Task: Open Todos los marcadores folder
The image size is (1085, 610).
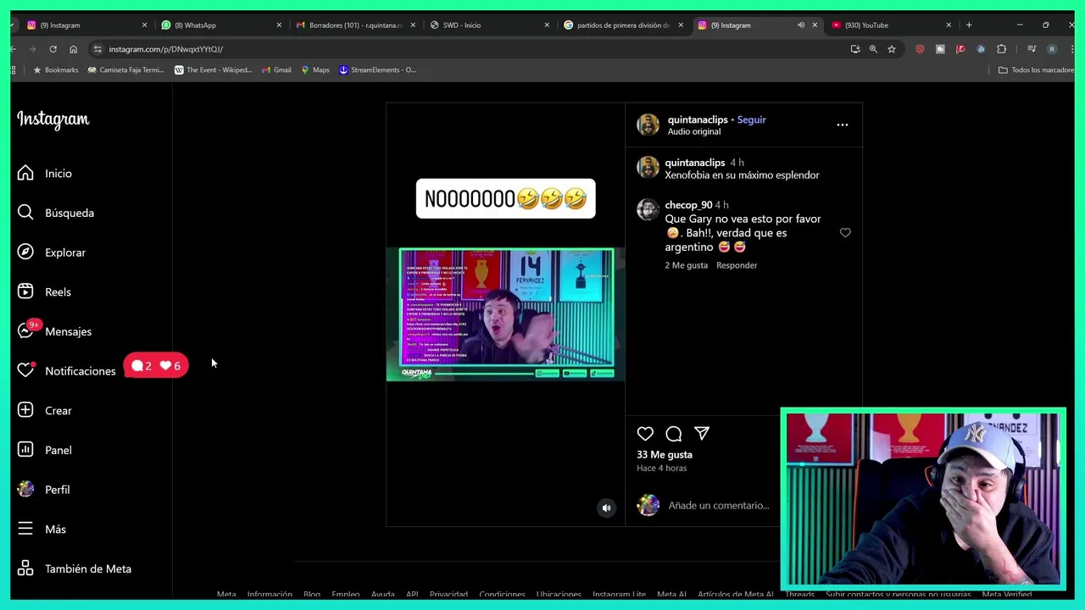Action: (x=1036, y=70)
